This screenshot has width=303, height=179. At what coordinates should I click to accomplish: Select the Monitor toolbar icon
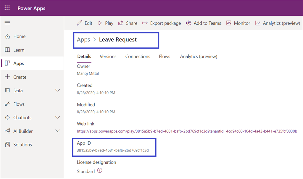(229, 23)
